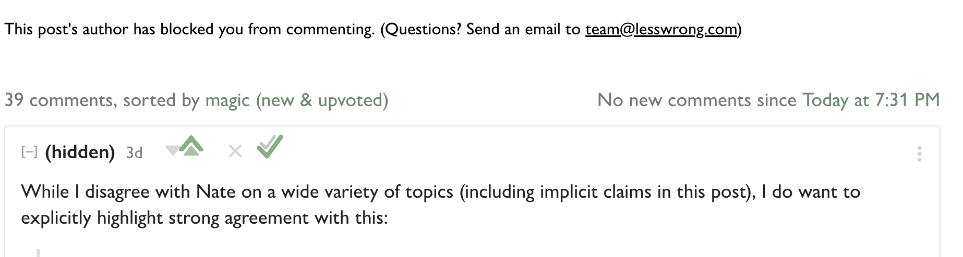
Task: Click the 3d comment permalink timestamp
Action: pyautogui.click(x=134, y=153)
